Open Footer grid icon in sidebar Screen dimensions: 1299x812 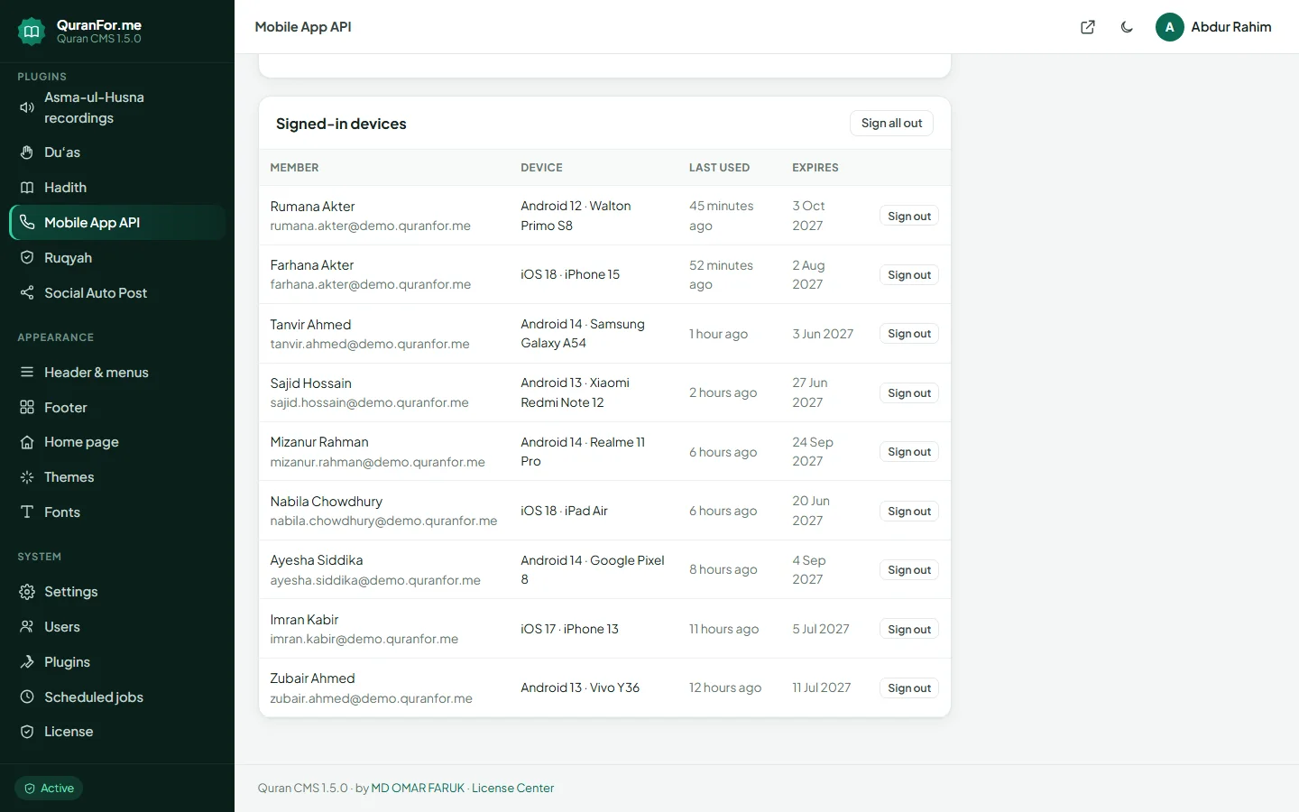pos(27,408)
